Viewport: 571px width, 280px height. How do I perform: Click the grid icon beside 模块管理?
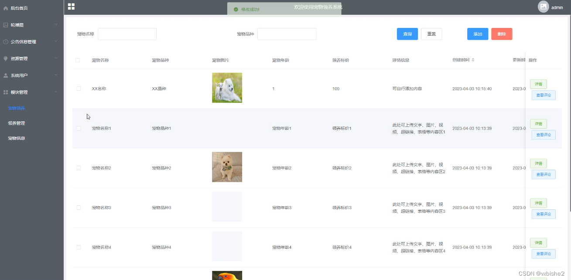6,92
